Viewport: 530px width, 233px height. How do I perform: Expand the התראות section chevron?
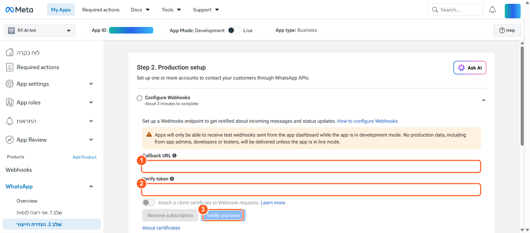click(x=91, y=121)
